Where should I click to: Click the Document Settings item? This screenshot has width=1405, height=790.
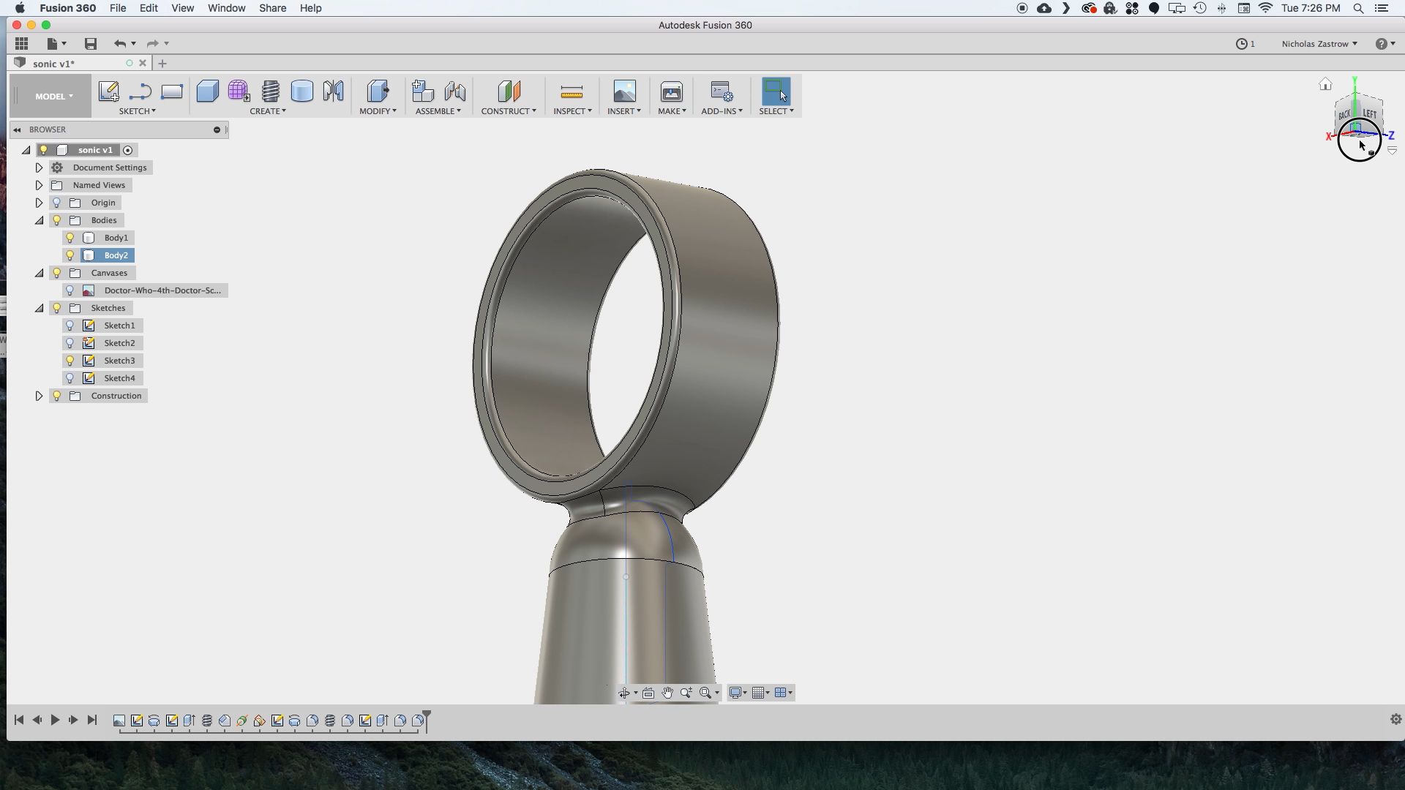pyautogui.click(x=109, y=167)
